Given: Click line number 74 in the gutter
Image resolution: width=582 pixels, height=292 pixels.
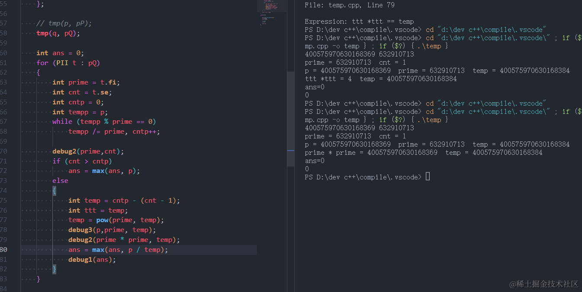Looking at the screenshot, I should pyautogui.click(x=4, y=190).
